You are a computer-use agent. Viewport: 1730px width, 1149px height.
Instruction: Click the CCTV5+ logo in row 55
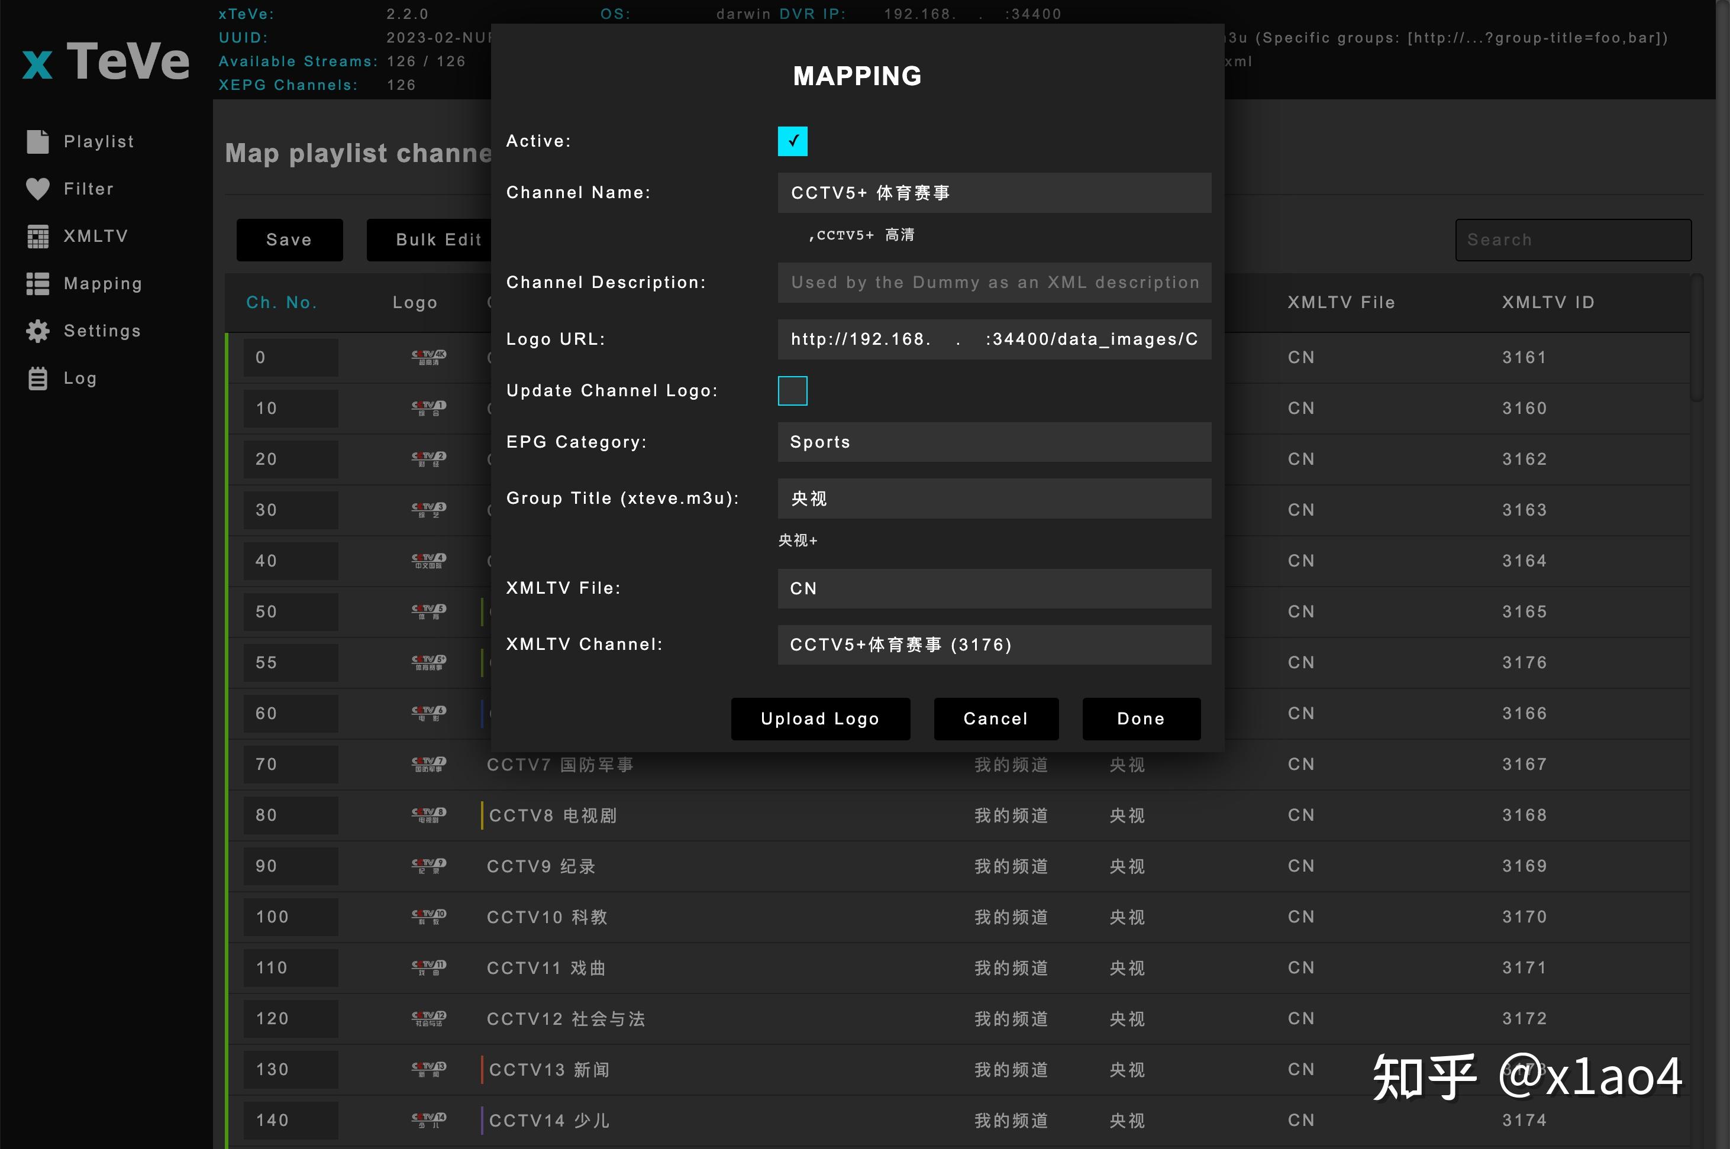428,662
